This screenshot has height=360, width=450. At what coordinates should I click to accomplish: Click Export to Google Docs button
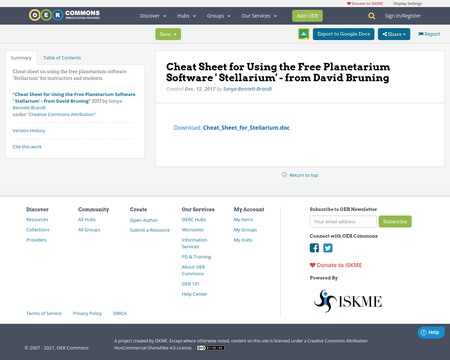343,34
